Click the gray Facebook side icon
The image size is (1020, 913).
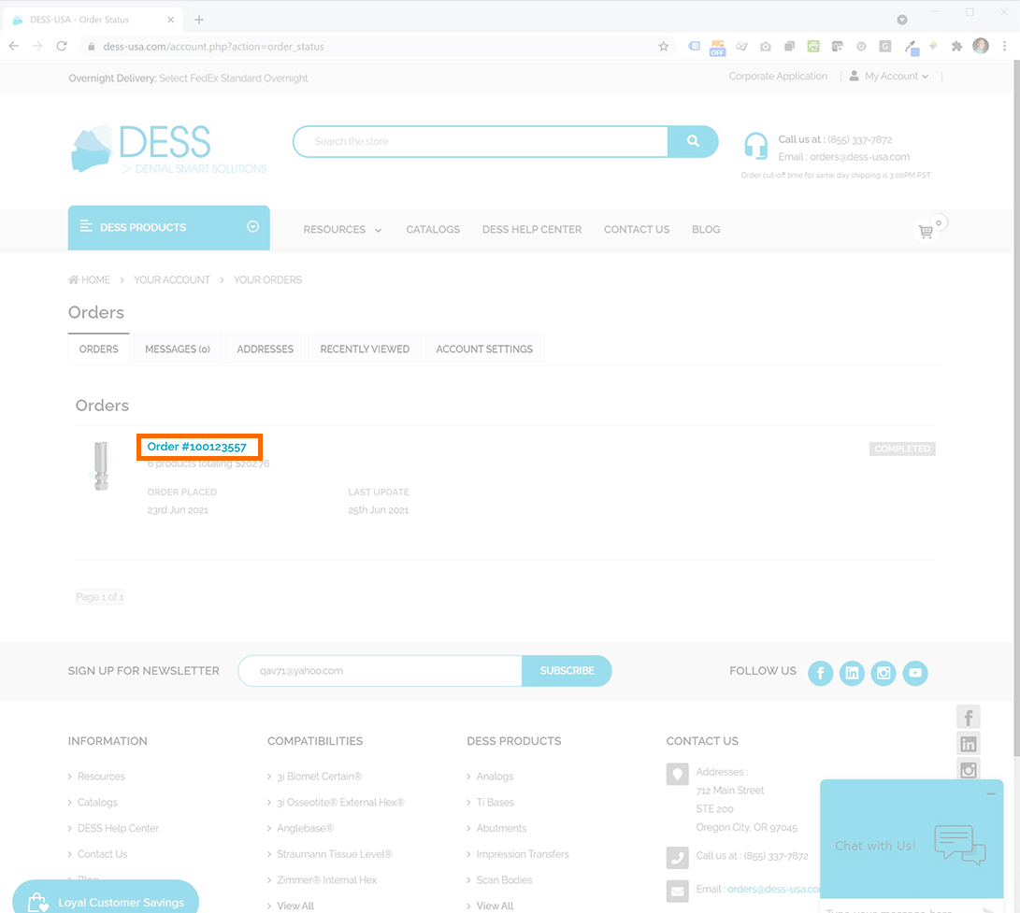coord(968,718)
